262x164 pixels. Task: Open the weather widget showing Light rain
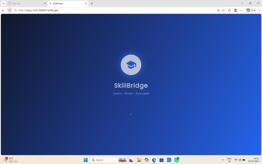click(10, 160)
